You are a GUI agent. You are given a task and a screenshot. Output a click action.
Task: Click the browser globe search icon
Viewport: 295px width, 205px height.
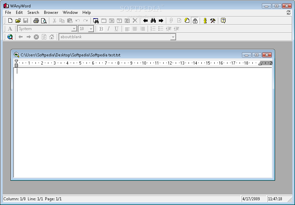10,37
